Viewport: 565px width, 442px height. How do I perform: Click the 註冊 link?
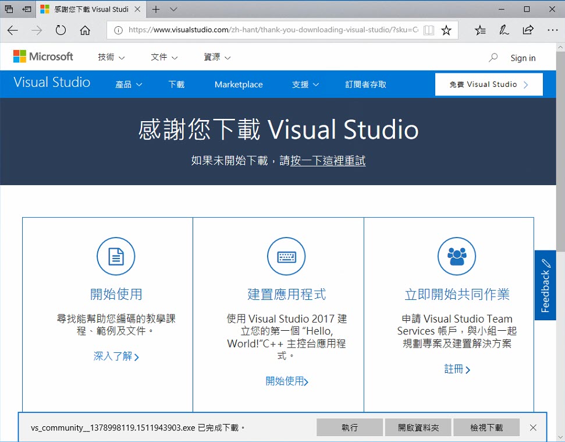click(x=457, y=369)
